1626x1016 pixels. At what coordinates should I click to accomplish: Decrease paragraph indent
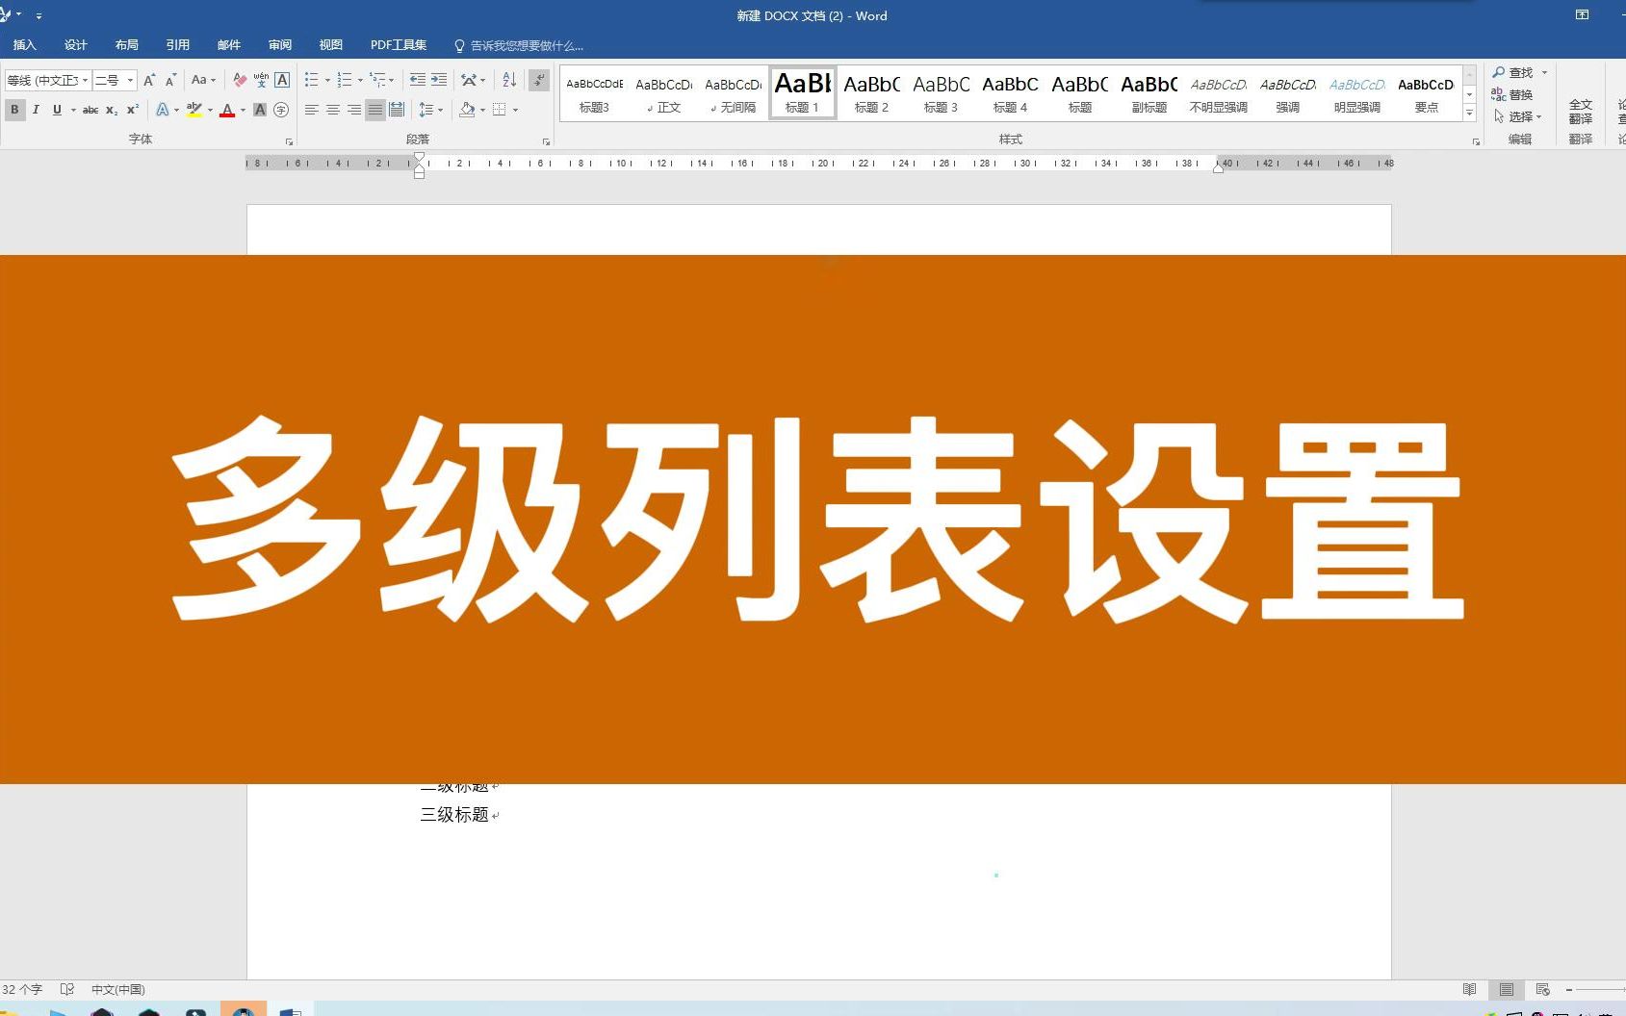(x=417, y=80)
